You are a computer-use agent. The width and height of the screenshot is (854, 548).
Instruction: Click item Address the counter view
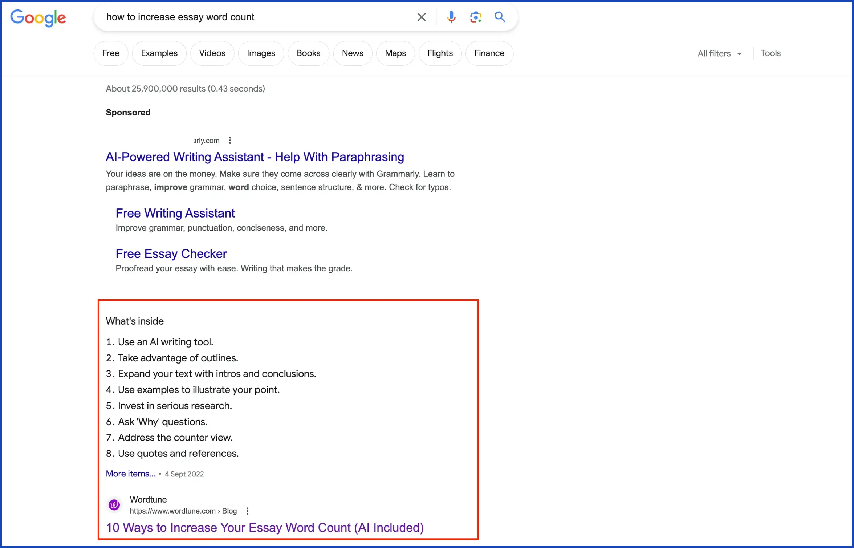point(175,438)
